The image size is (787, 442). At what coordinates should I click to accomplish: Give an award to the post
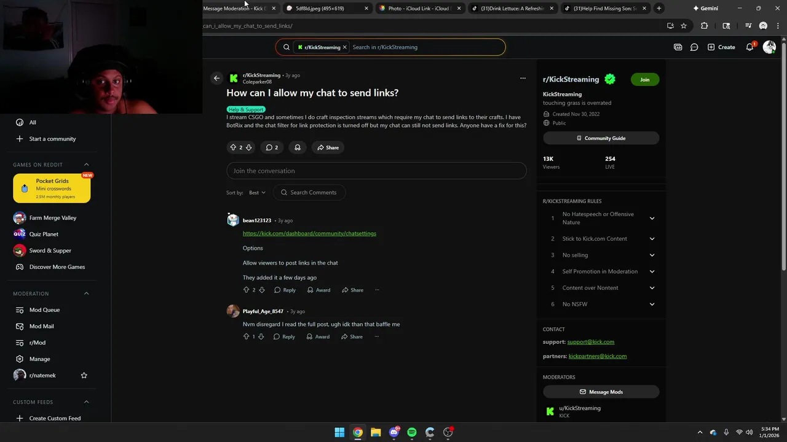tap(298, 147)
